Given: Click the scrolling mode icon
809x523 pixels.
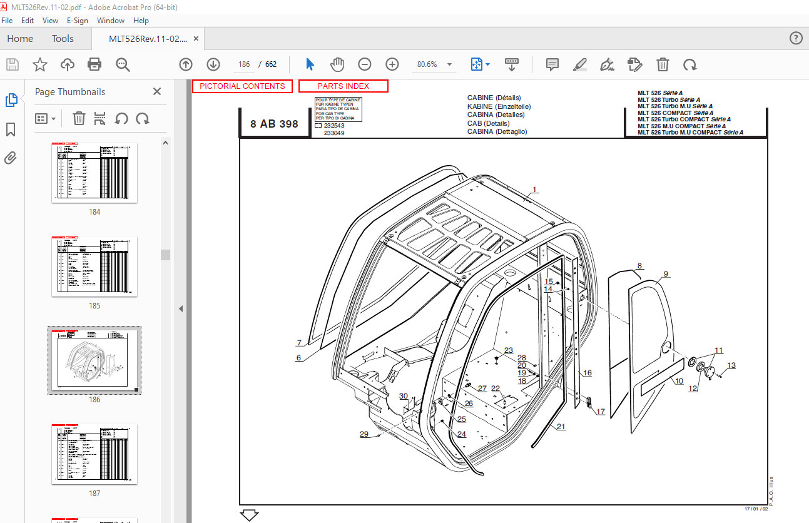Looking at the screenshot, I should click(512, 64).
